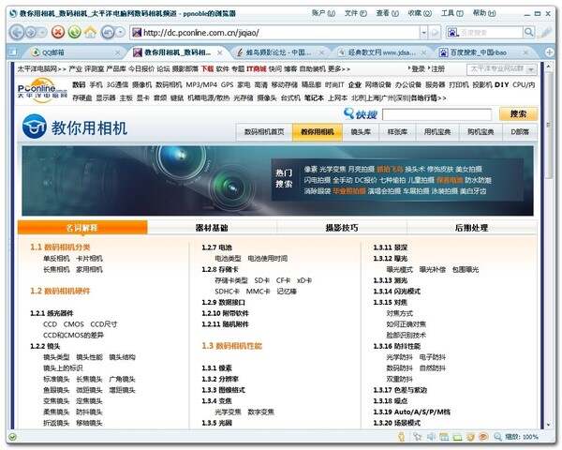Click the orange 搜索 button
Image resolution: width=562 pixels, height=450 pixels.
[x=518, y=114]
